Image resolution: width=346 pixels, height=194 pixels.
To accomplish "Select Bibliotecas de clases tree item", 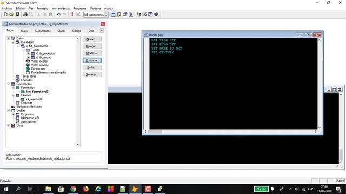I will click(29, 107).
